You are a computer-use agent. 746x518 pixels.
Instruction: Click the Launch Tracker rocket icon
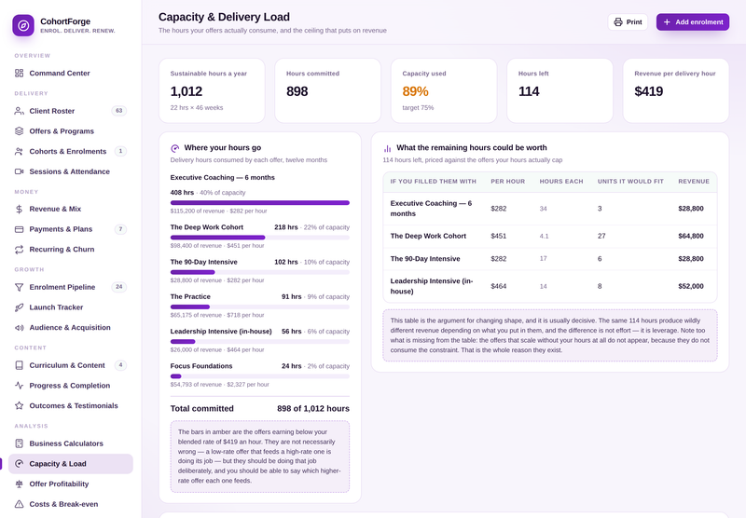19,307
